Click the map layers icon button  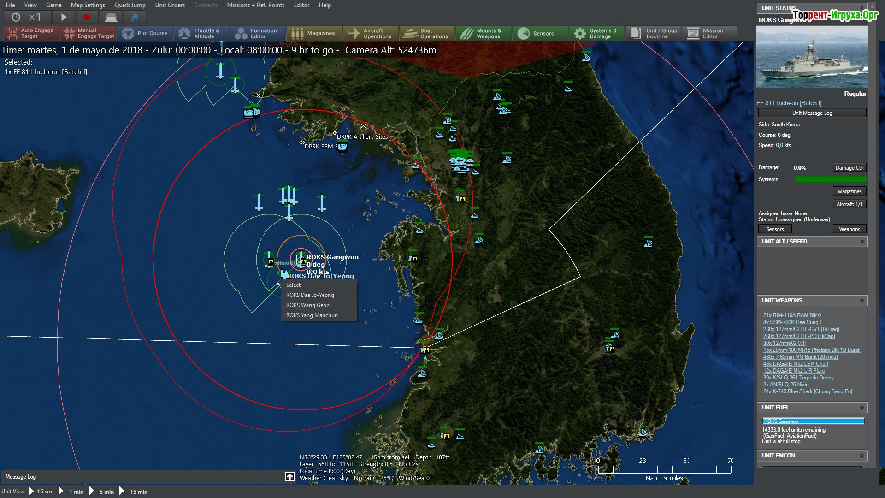(x=111, y=18)
